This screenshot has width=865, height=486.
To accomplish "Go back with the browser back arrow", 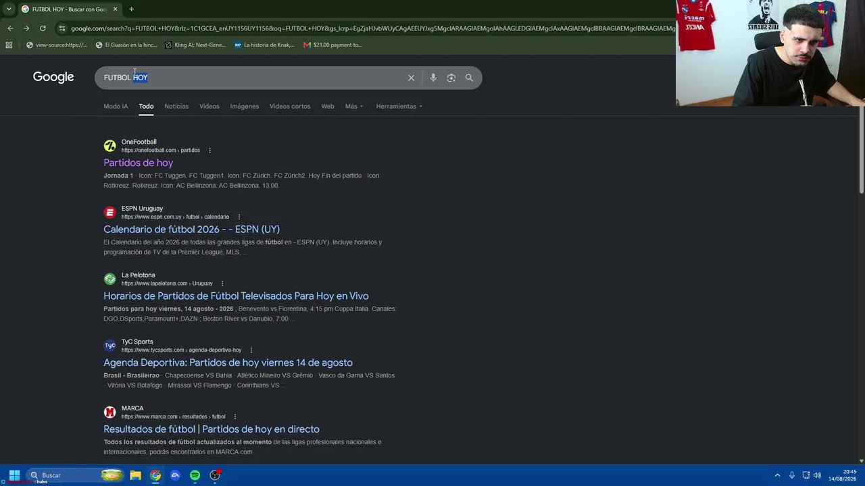I will pos(10,28).
